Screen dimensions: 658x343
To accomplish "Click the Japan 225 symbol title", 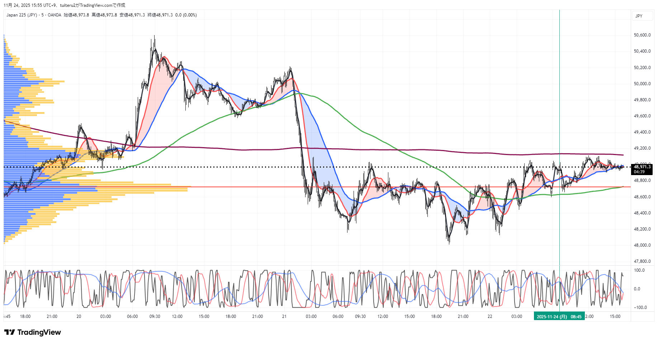I will click(22, 15).
